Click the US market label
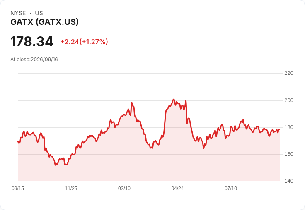This screenshot has width=305, height=210. point(39,13)
